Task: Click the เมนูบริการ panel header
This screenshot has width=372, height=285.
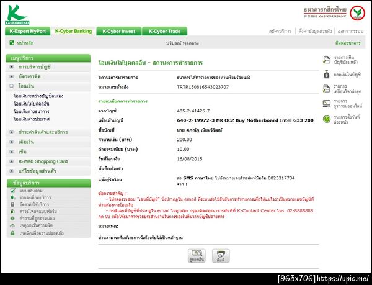Action: tap(48, 58)
